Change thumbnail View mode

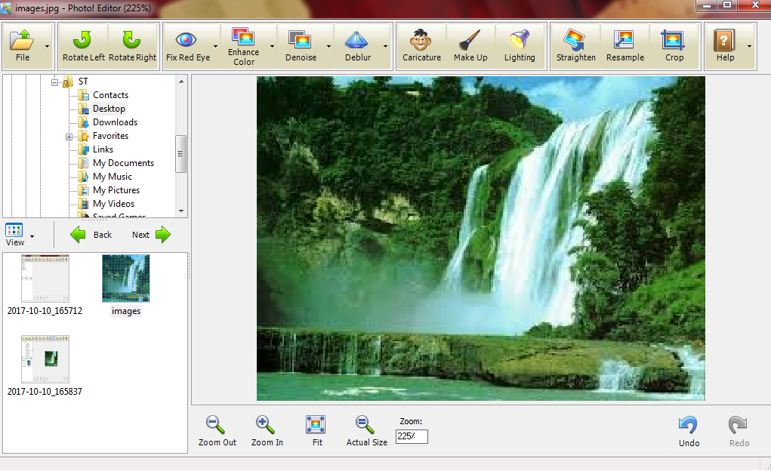click(x=14, y=235)
